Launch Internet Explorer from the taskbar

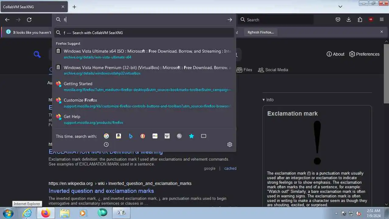(27, 213)
